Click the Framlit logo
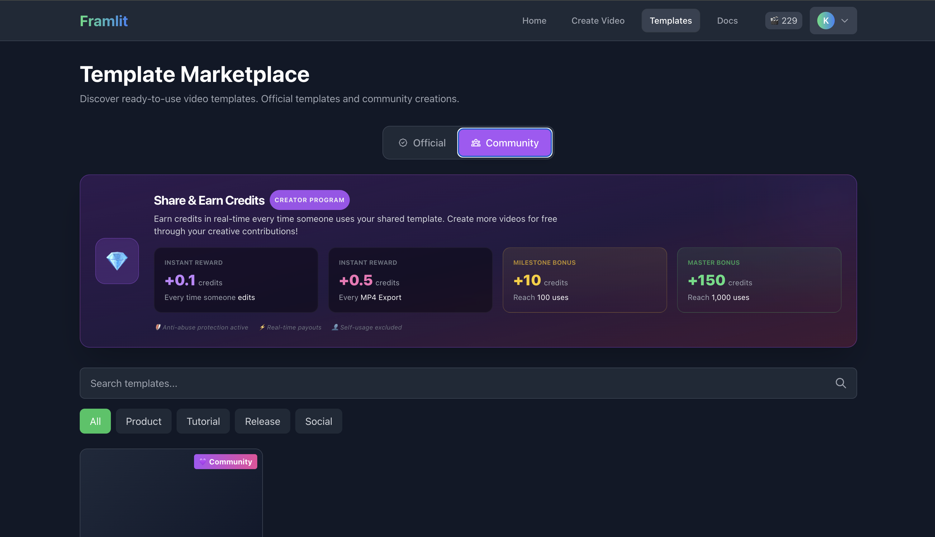Image resolution: width=935 pixels, height=537 pixels. [104, 21]
